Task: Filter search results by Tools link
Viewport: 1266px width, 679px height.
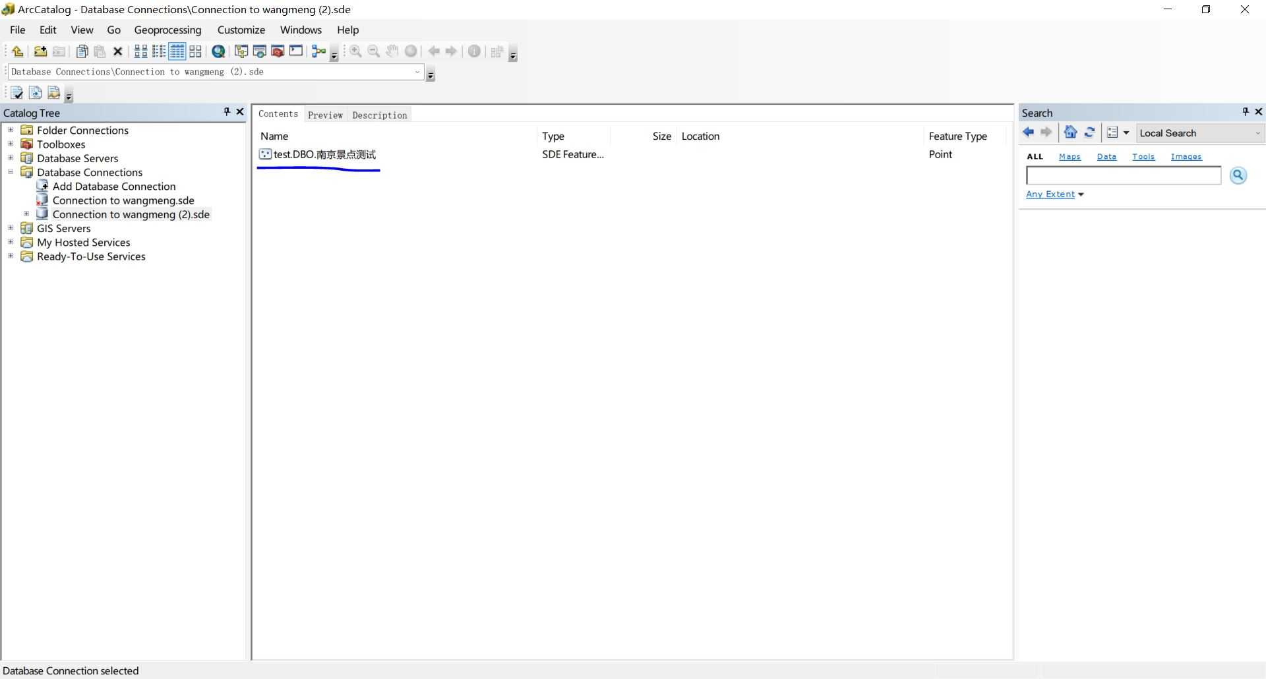Action: point(1143,157)
